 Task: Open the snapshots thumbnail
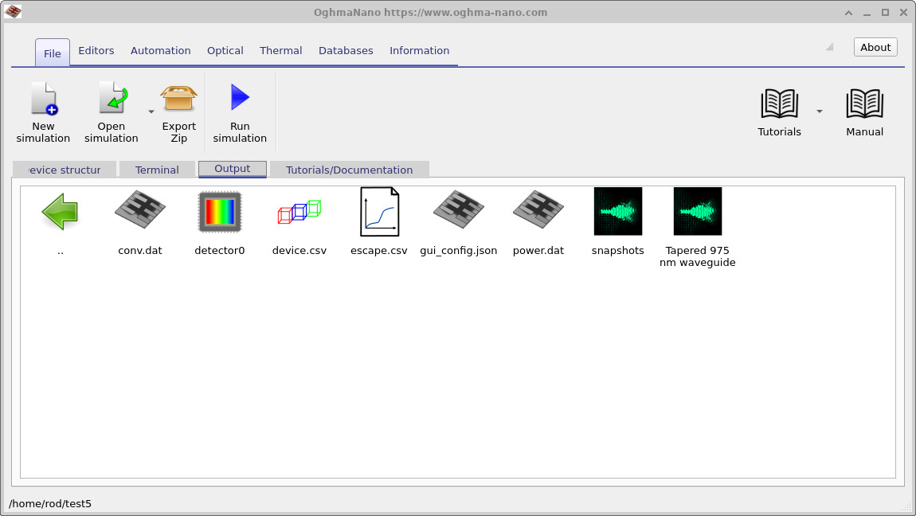click(617, 211)
